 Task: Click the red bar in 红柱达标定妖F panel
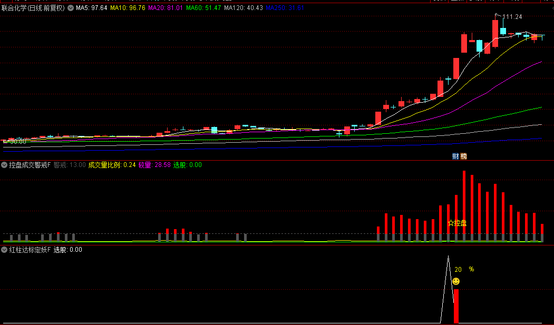[456, 306]
